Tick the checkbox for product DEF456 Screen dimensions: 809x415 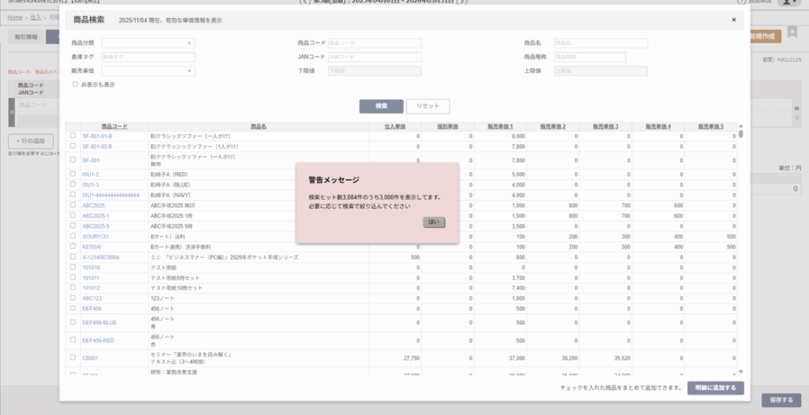click(73, 308)
